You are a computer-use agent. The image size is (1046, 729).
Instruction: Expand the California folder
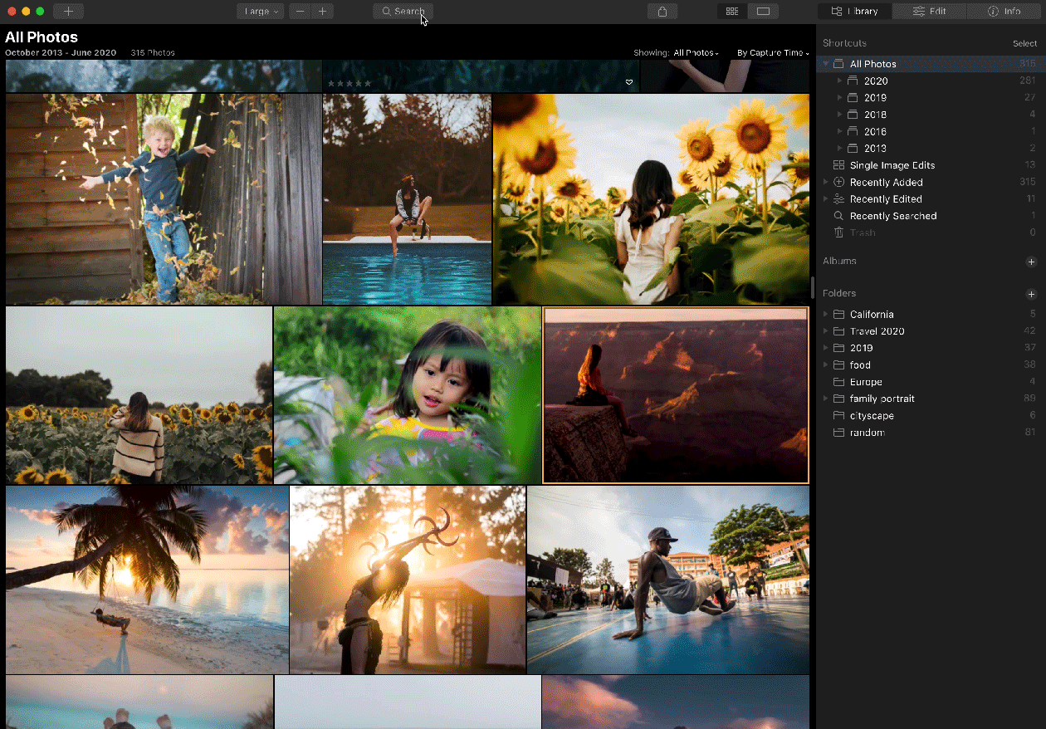pyautogui.click(x=825, y=315)
